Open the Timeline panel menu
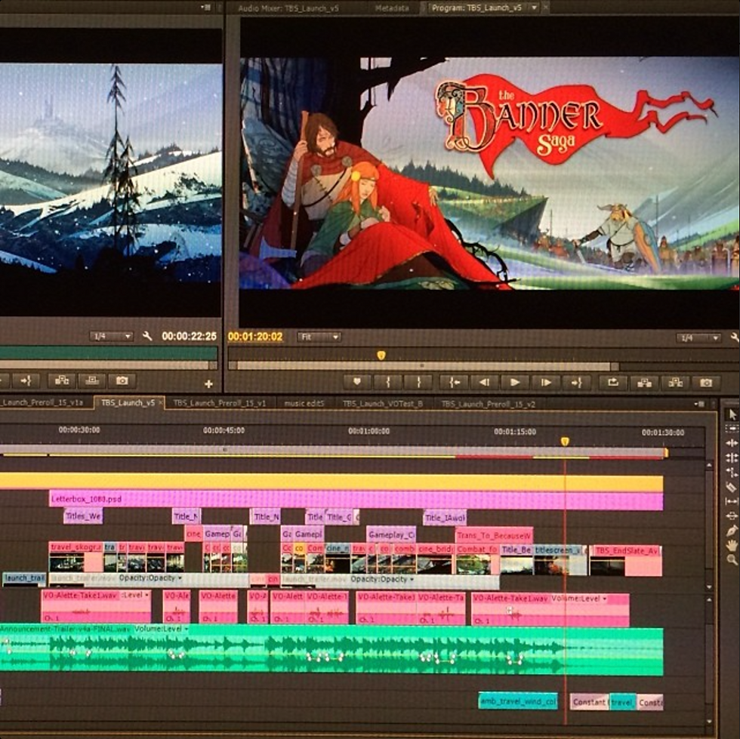740x739 pixels. click(699, 404)
